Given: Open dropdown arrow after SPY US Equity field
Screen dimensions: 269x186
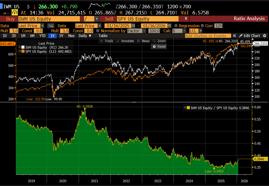Looking at the screenshot, I should pyautogui.click(x=186, y=19).
